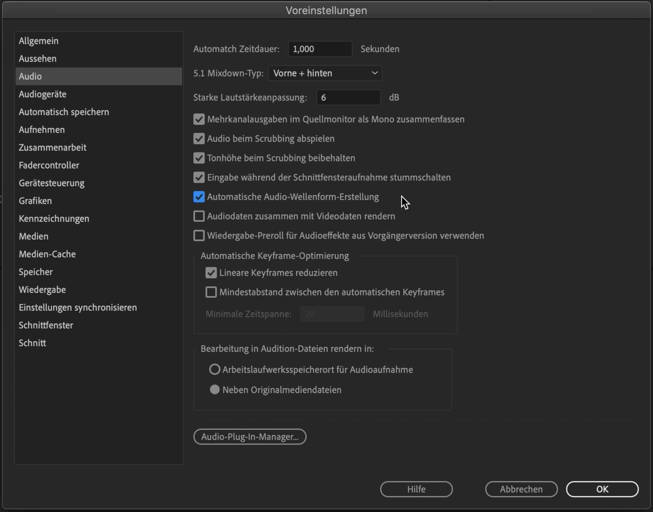Click the Automatch Zeitdauer input field
Viewport: 653px width, 512px height.
320,49
